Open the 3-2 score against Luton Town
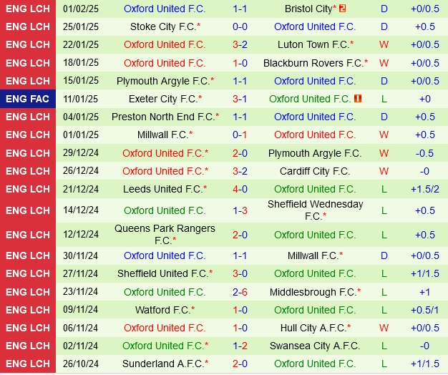Screen dimensions: 448x375 pyautogui.click(x=240, y=44)
